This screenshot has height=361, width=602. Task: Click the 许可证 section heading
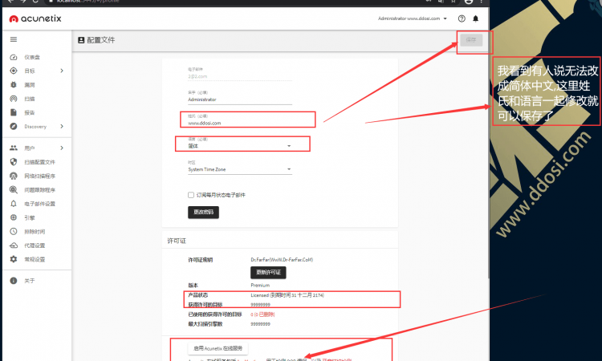click(177, 241)
